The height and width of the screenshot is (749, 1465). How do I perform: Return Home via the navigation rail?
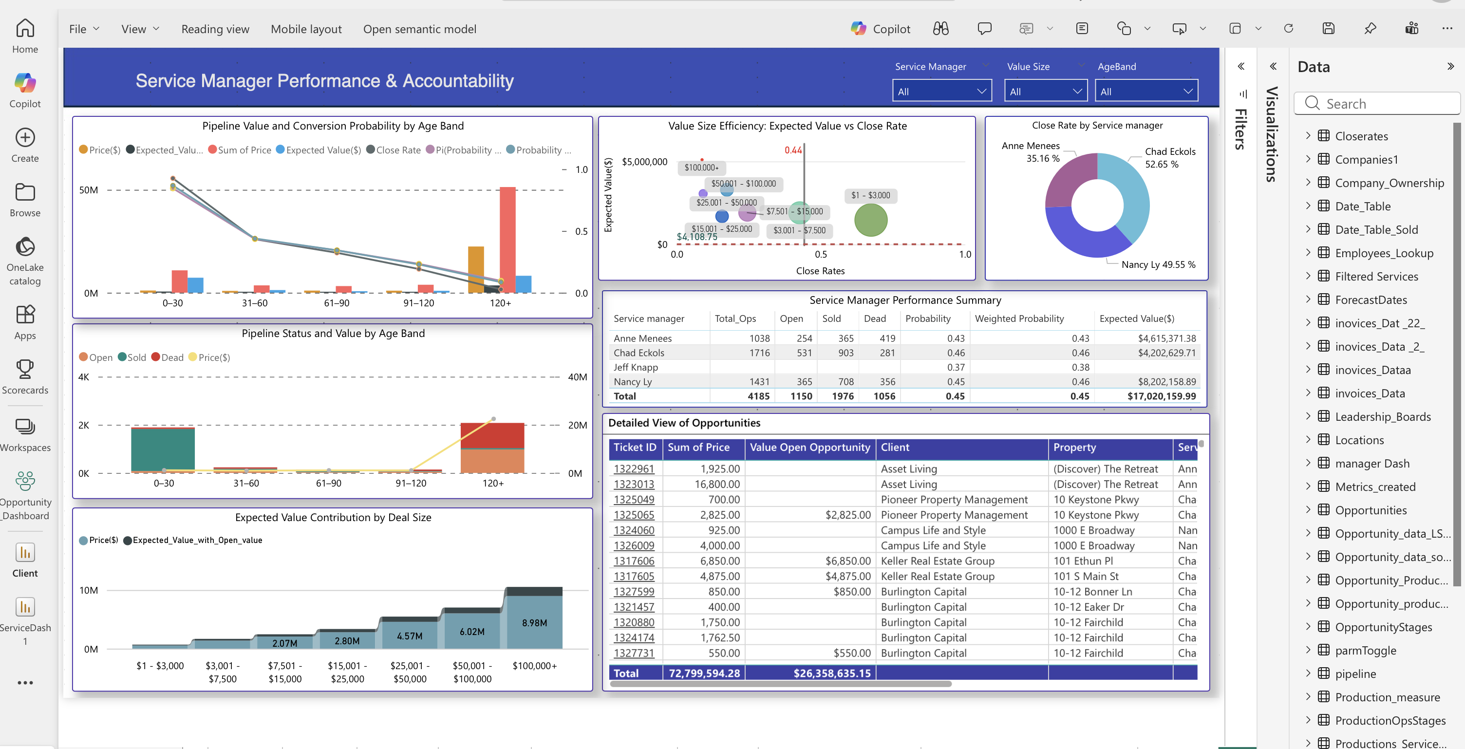coord(25,34)
